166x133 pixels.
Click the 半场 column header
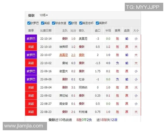click(x=108, y=30)
